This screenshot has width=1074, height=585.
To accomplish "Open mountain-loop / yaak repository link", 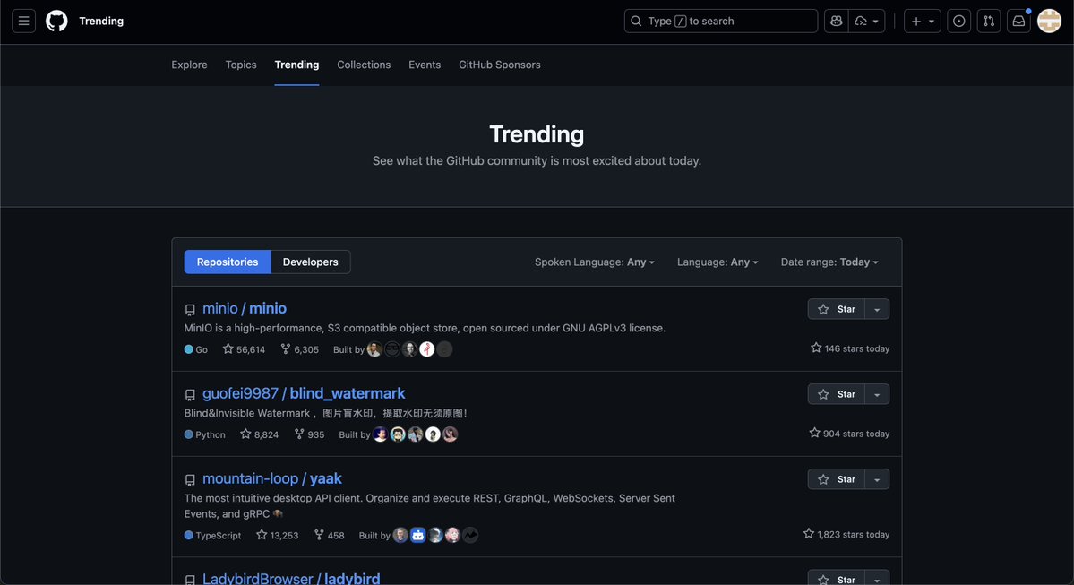I will [x=272, y=478].
